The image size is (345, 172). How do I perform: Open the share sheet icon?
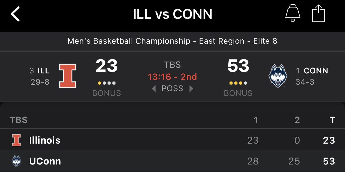point(319,14)
